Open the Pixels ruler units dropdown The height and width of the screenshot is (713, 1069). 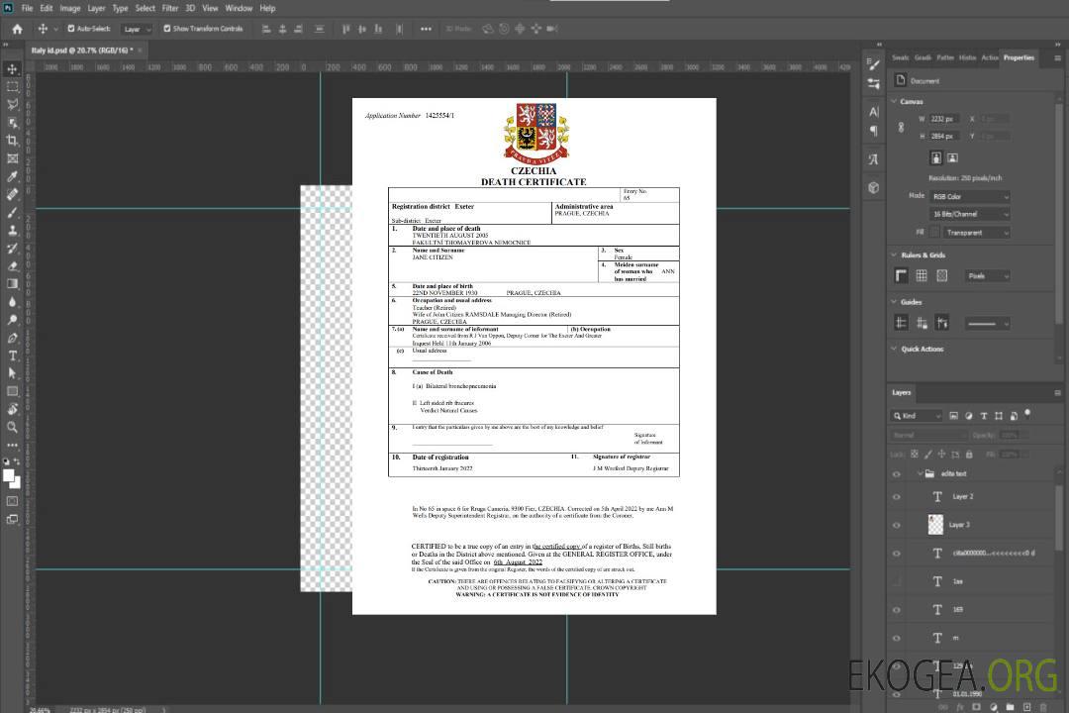988,275
